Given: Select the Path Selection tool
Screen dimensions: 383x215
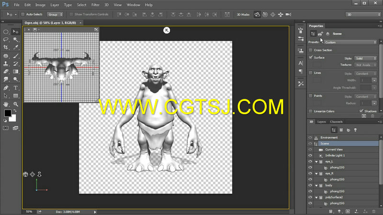Looking at the screenshot, I should [6, 96].
